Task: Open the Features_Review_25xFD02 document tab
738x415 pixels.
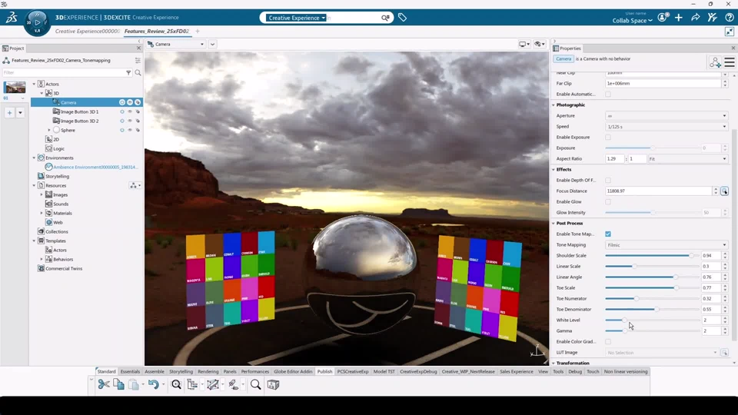Action: coord(157,31)
